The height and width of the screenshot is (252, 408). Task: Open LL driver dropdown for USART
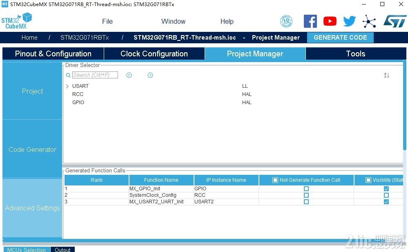[245, 86]
